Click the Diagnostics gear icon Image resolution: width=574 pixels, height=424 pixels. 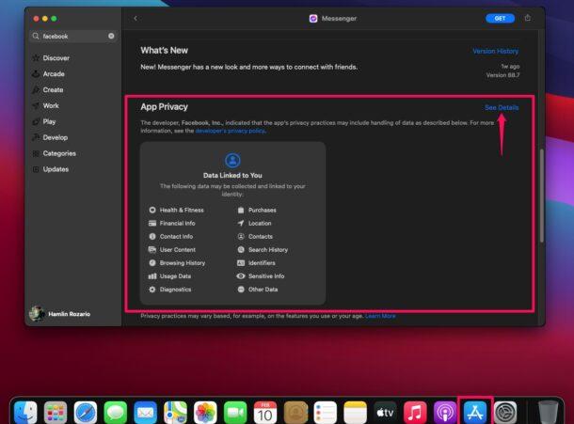tap(152, 290)
